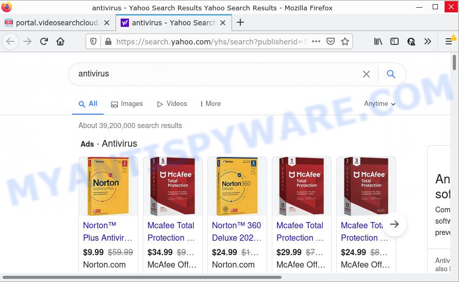The image size is (459, 282).
Task: Open the $29.99 Mcafee Total Protection link
Action: [300, 231]
